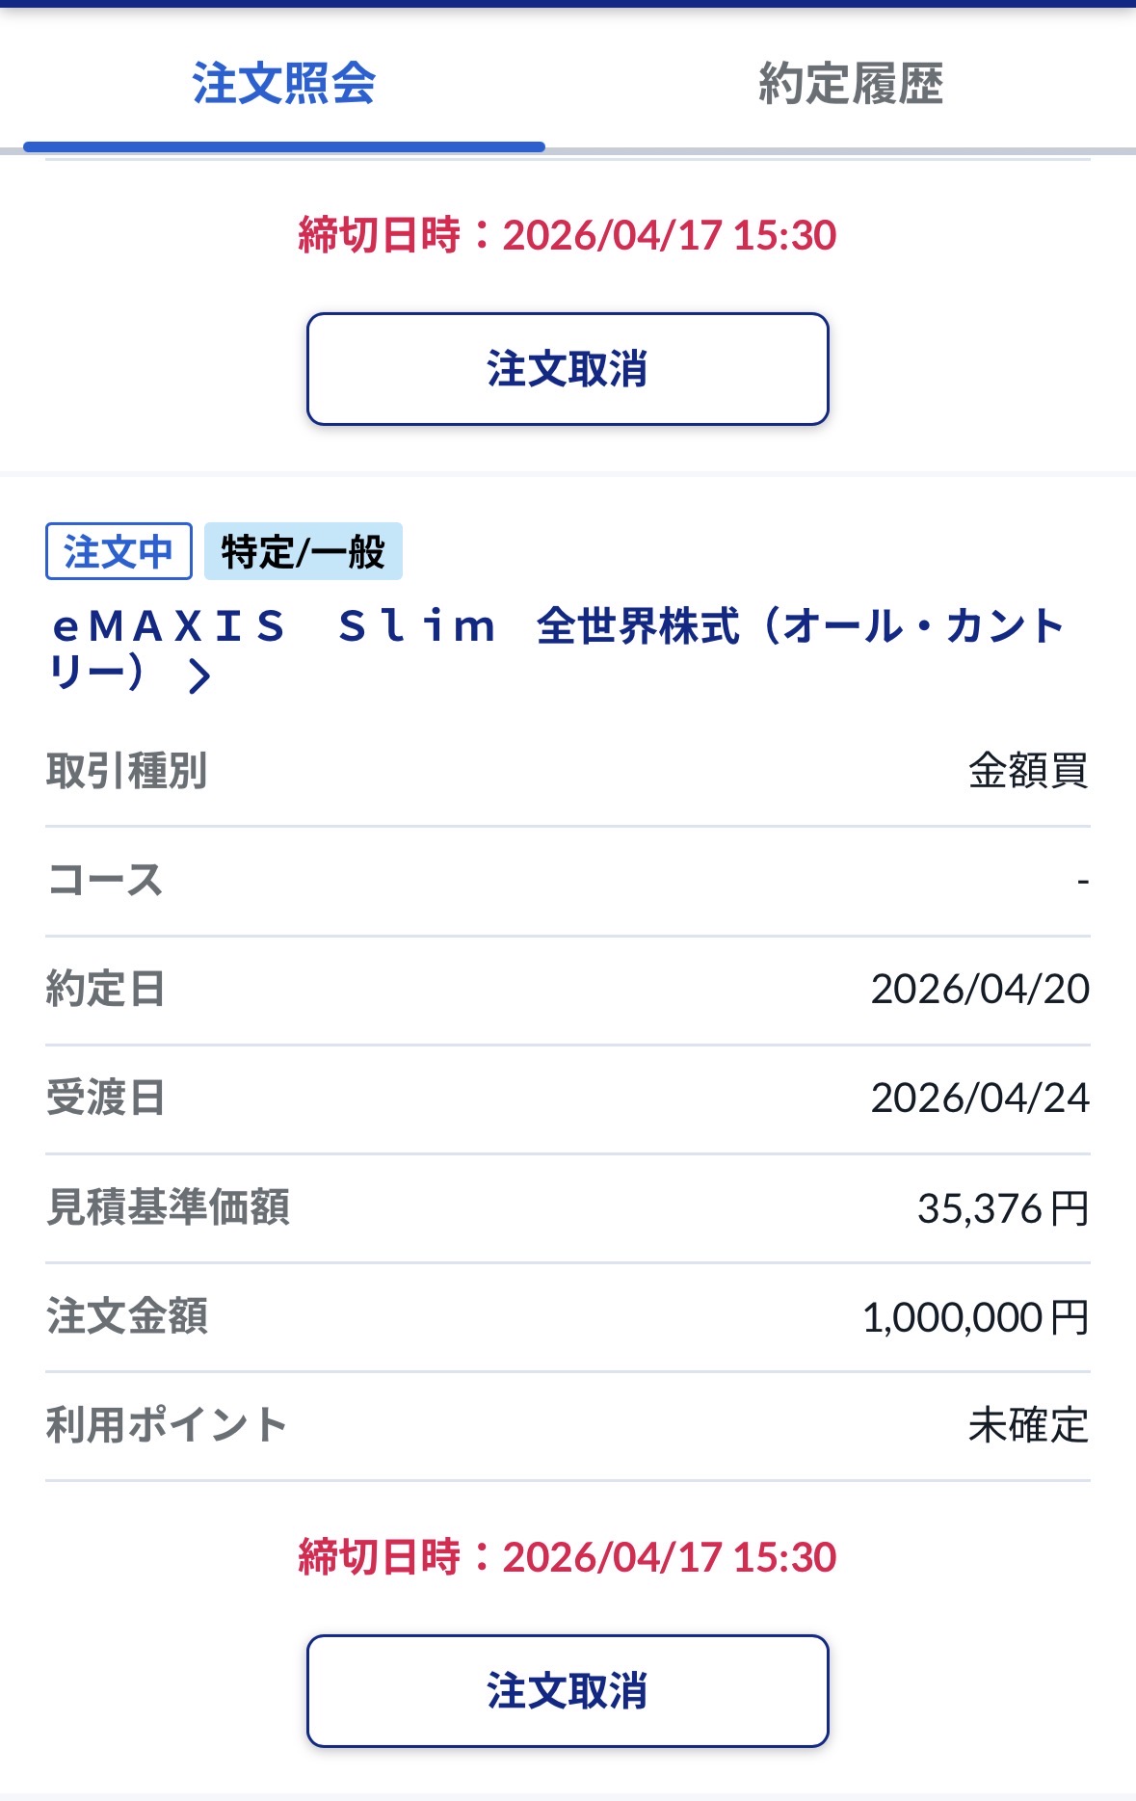Open eMAXIS Slim 全世界株式 fund name link
1136x1801 pixels.
(557, 627)
